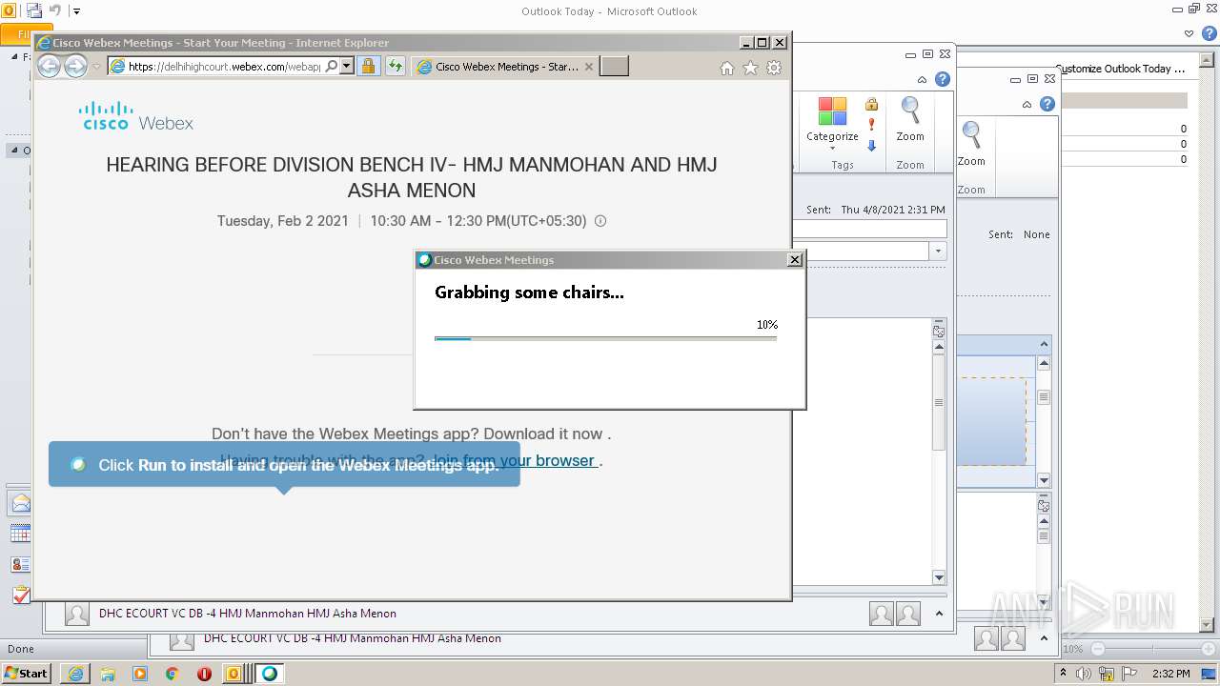The height and width of the screenshot is (686, 1220).
Task: Open IE tools gear menu
Action: [x=774, y=68]
